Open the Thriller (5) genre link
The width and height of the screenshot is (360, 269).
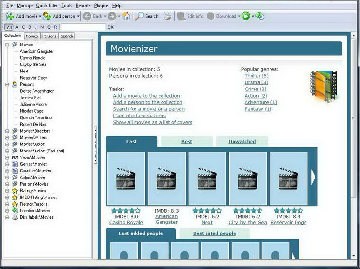click(256, 76)
